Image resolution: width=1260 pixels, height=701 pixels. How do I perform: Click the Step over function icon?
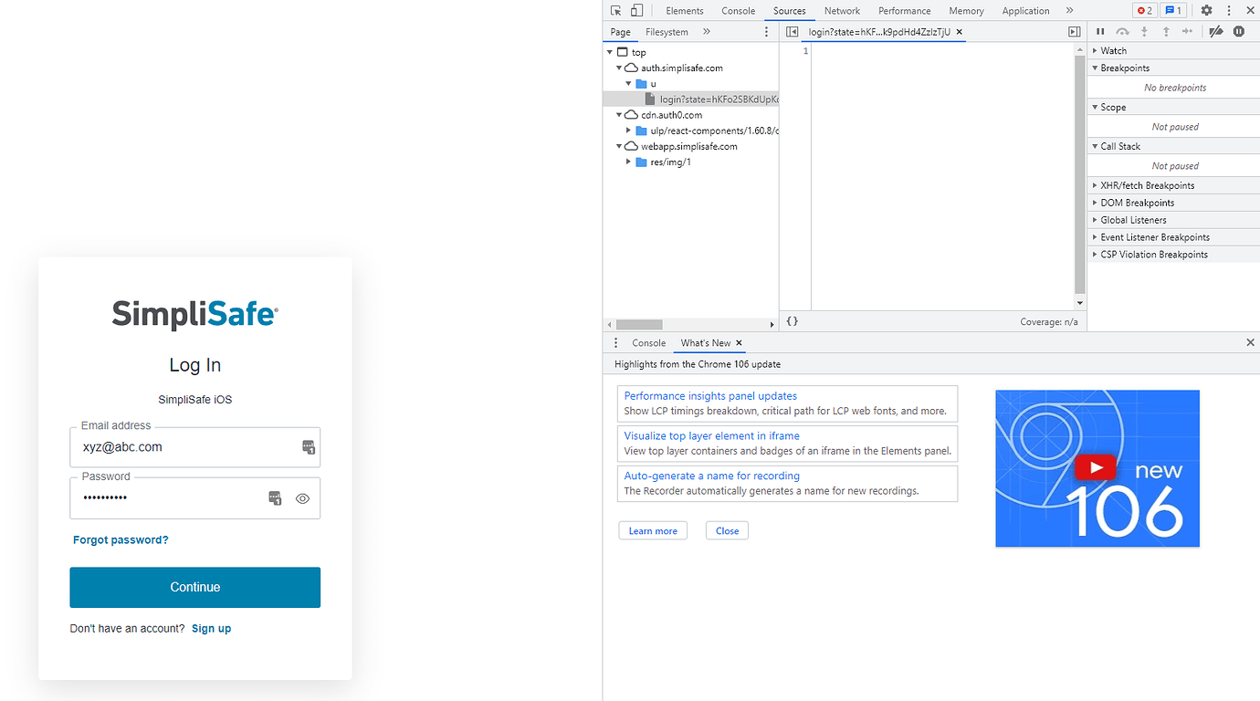(1122, 32)
